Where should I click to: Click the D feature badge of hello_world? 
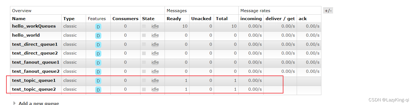coord(98,36)
